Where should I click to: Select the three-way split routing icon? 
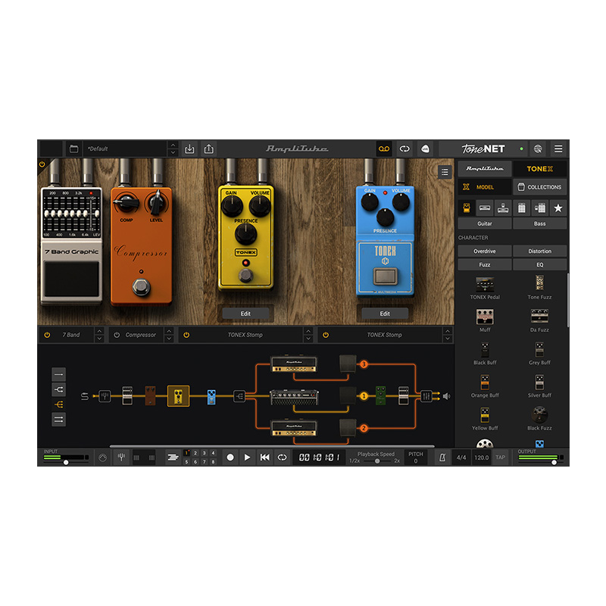point(59,405)
